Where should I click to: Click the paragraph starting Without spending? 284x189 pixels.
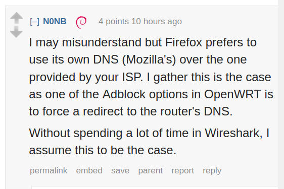coord(149,142)
